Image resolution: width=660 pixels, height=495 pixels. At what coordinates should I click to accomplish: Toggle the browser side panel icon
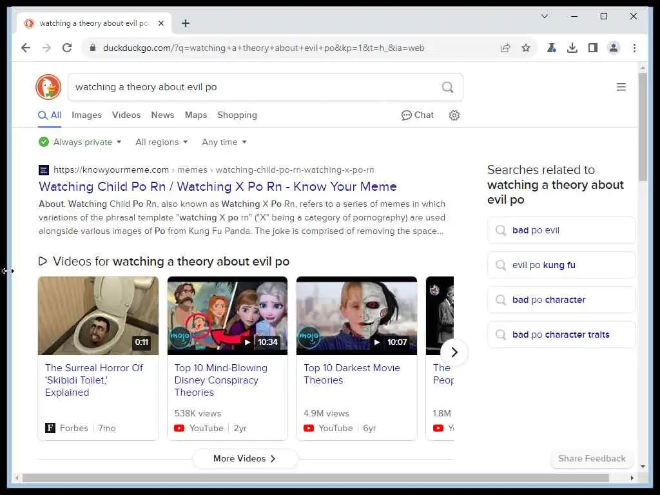593,48
